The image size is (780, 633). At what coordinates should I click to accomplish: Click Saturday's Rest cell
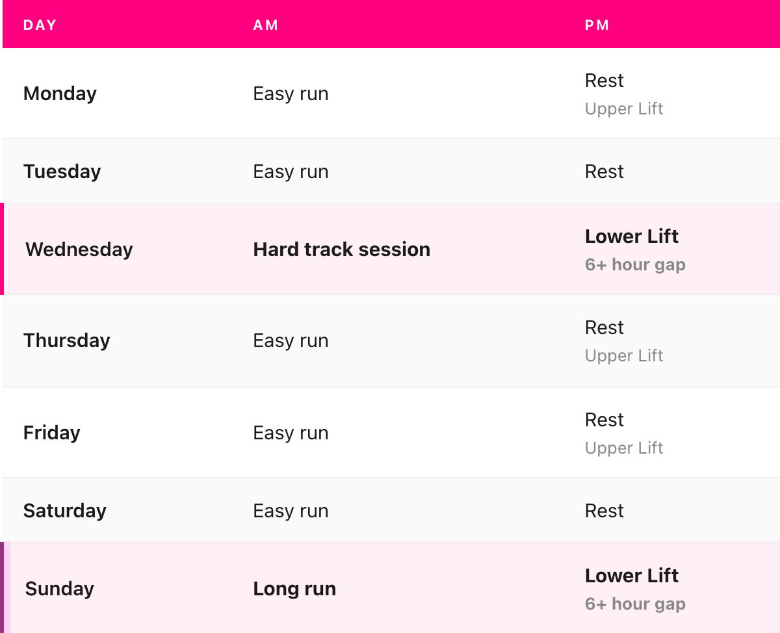604,511
